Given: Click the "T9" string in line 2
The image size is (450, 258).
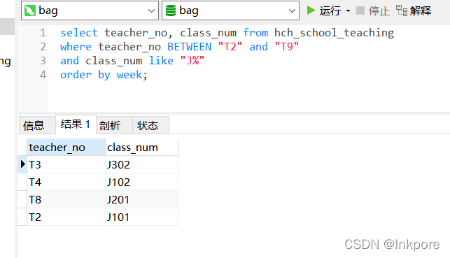Looking at the screenshot, I should click(x=287, y=46).
